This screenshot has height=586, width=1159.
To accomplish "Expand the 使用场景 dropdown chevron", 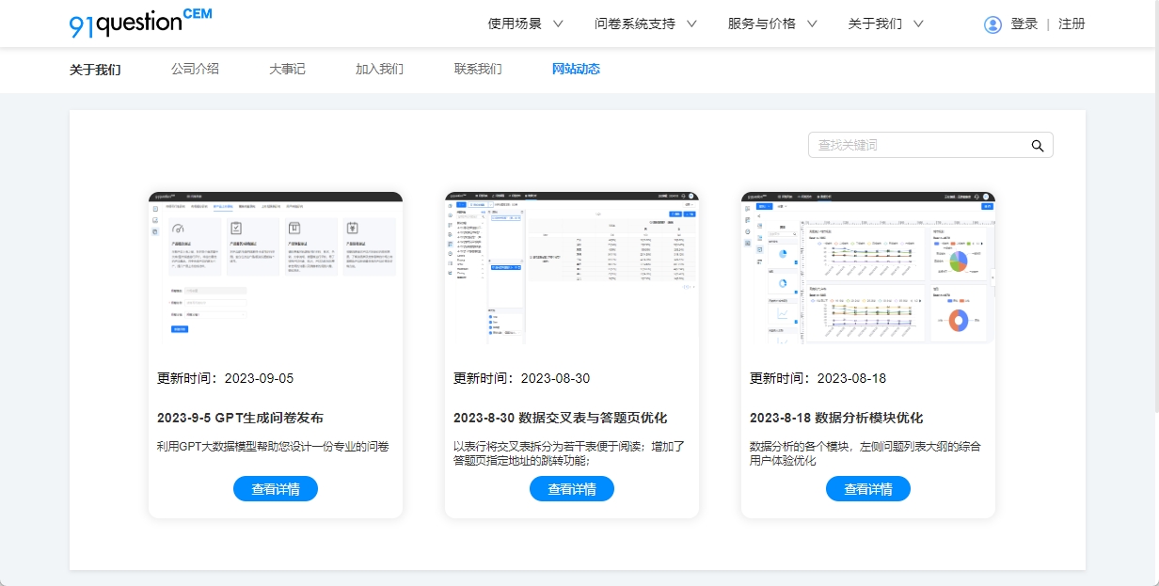I will 558,24.
